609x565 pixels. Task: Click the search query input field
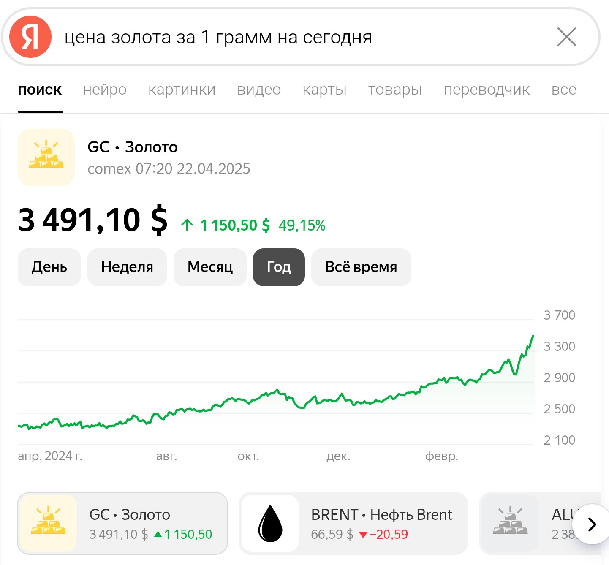click(304, 37)
